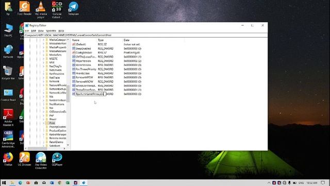This screenshot has height=186, width=330.
Task: Expand the NetDiagFx key
Action: click(43, 66)
